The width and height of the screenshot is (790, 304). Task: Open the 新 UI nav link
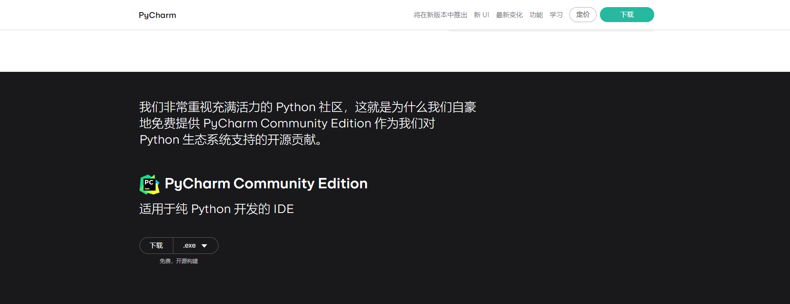coord(481,15)
